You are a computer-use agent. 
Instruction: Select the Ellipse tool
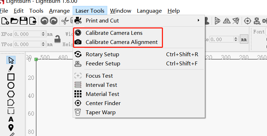(x=11, y=85)
